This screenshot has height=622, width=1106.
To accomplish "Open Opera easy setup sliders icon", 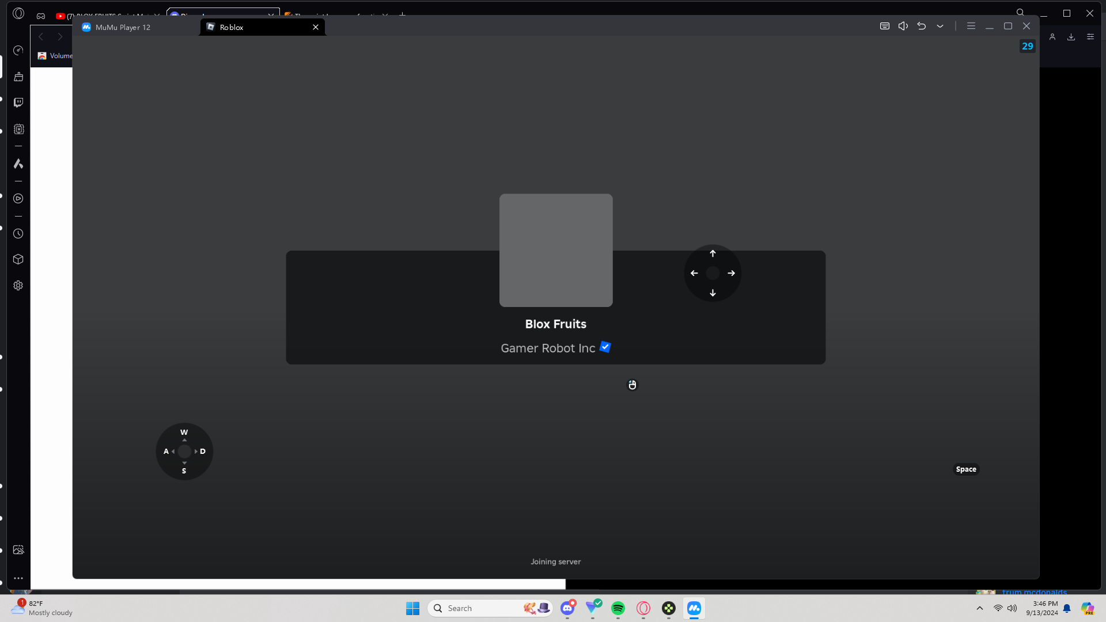I will pyautogui.click(x=1090, y=37).
